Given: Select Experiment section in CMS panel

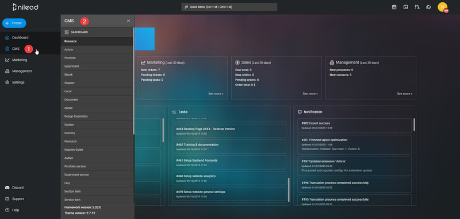Looking at the screenshot, I should (97, 174).
